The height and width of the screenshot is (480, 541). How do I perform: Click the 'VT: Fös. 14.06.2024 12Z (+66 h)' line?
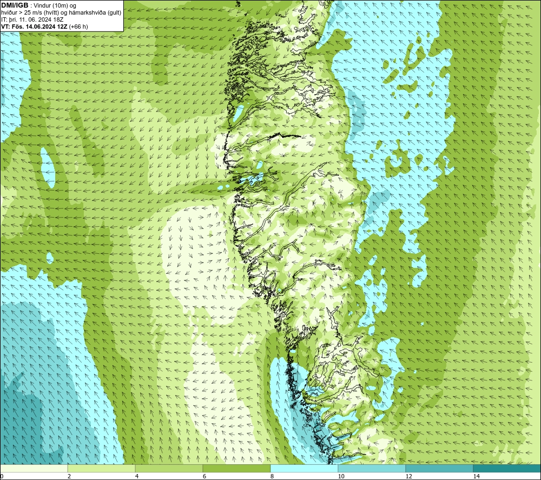tap(44, 27)
